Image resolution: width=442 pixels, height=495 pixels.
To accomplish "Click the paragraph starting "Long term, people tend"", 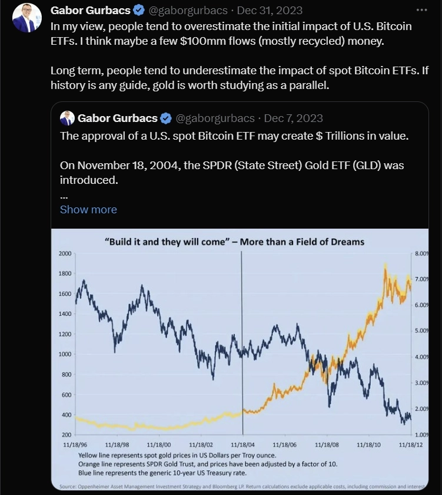I will pos(238,78).
